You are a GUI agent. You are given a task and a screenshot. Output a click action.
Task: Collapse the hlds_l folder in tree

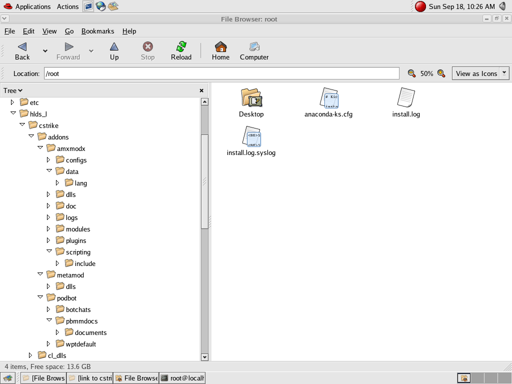13,113
